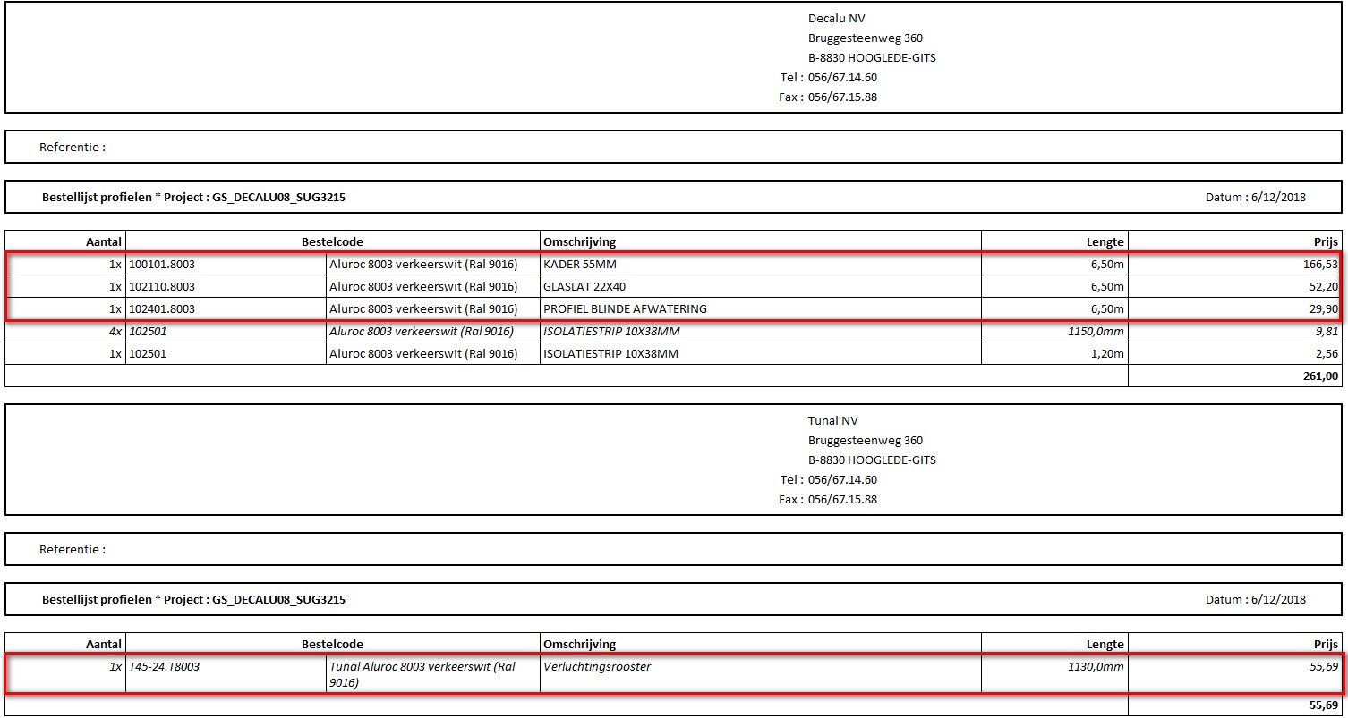
Task: Select order code 100101.8003
Action: (x=162, y=265)
